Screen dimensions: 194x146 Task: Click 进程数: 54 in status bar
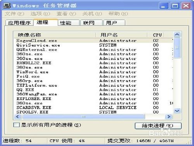[x=17, y=141]
